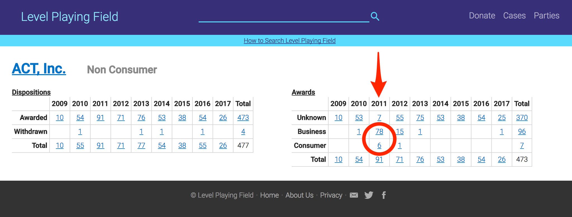Open Business 2010 count in Awards table
The image size is (572, 217).
click(x=359, y=132)
